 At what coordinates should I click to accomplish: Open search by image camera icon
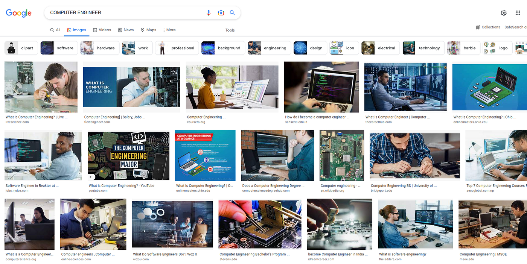221,13
